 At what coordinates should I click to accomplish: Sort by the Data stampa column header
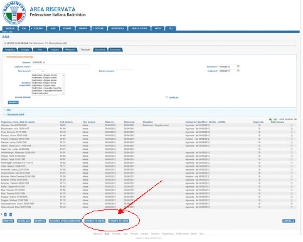point(277,122)
